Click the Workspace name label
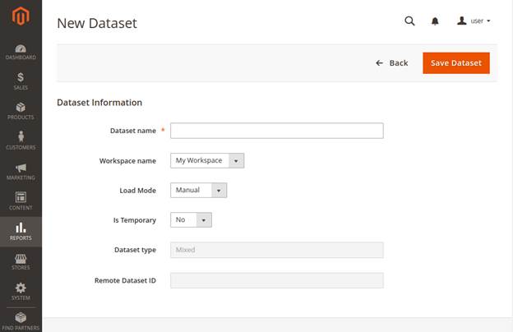Image resolution: width=513 pixels, height=332 pixels. [x=127, y=161]
